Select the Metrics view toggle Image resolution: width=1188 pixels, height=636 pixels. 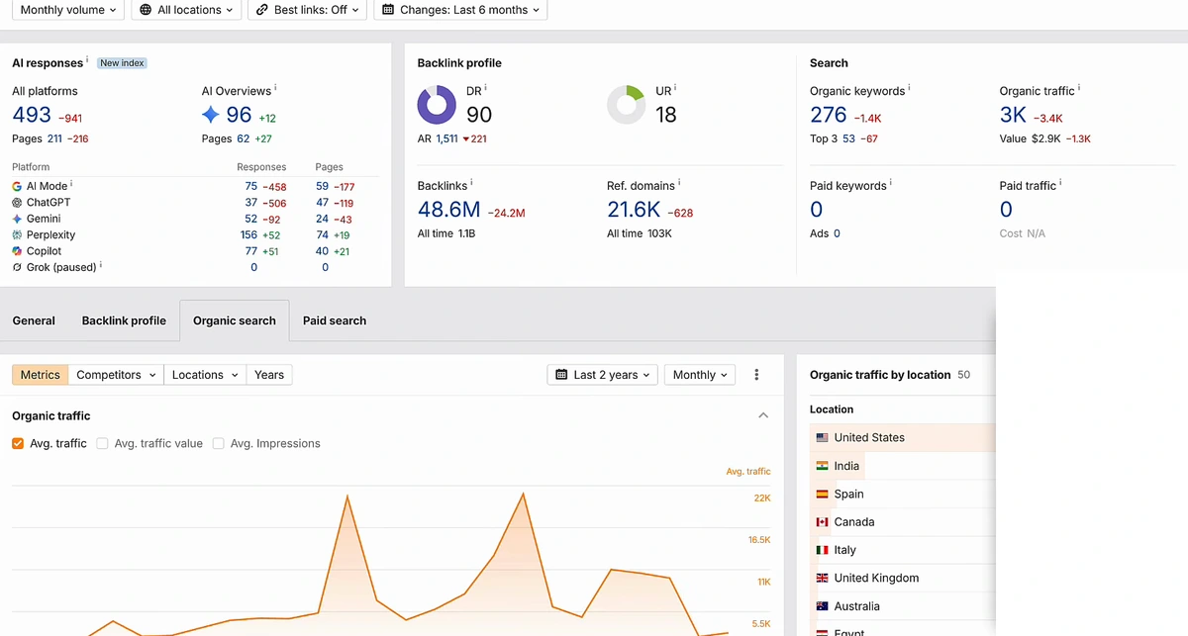(x=40, y=375)
